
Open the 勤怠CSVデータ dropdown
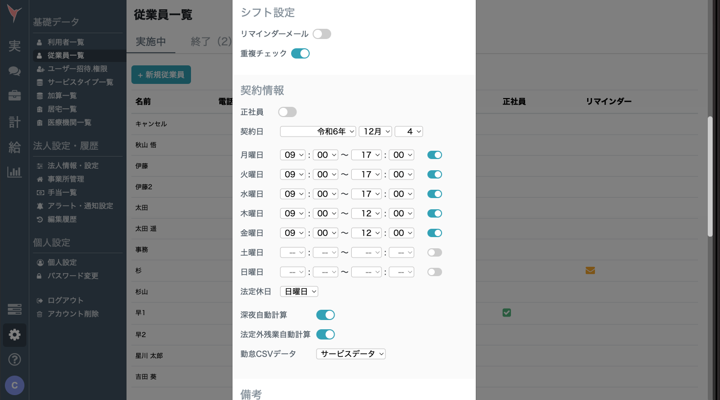coord(350,354)
